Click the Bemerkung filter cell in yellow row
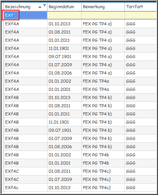158x195 pixels. click(x=103, y=15)
